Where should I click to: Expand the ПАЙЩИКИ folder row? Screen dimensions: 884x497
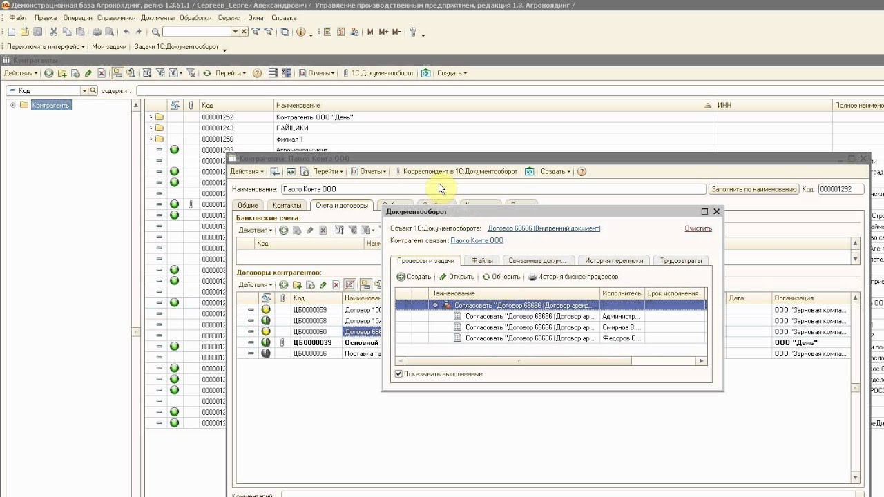(151, 128)
